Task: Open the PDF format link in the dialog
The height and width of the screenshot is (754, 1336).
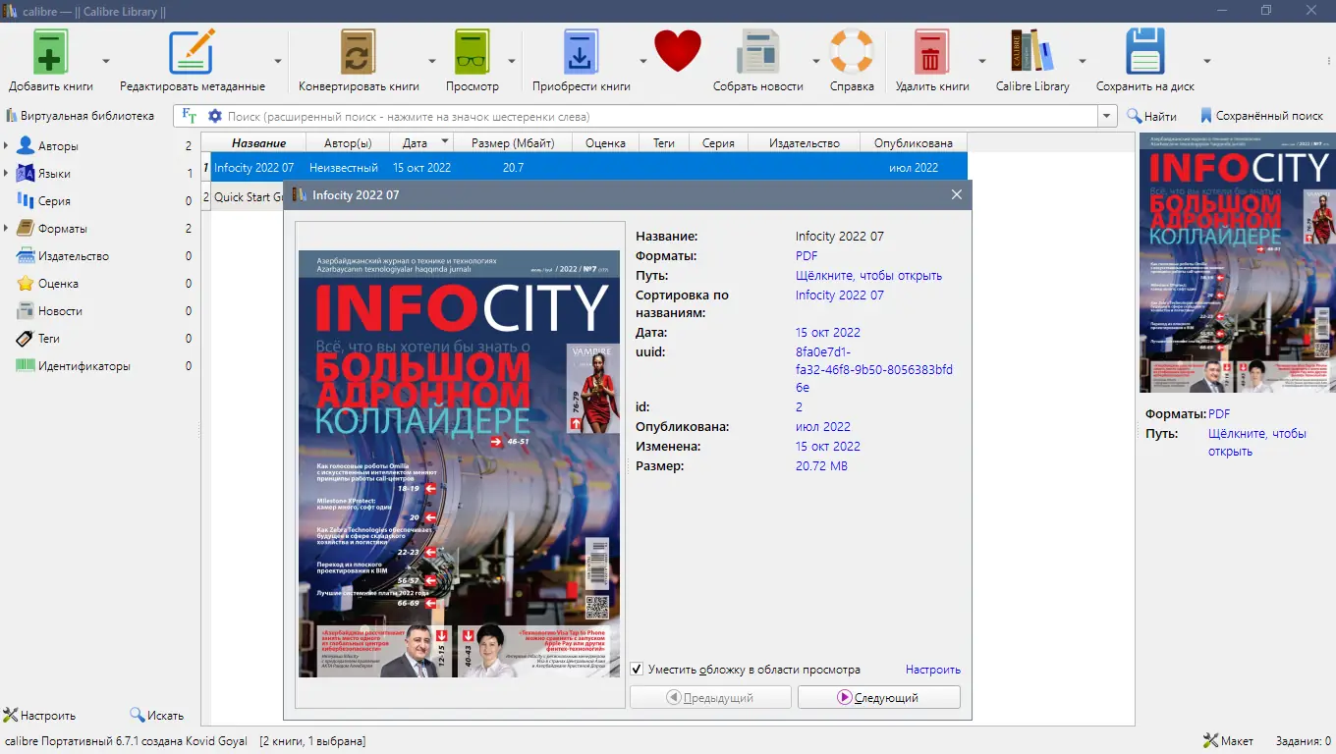Action: [x=807, y=256]
